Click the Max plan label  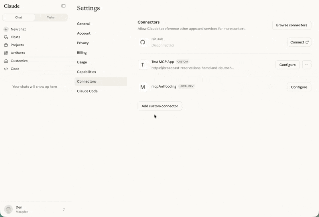[22, 212]
